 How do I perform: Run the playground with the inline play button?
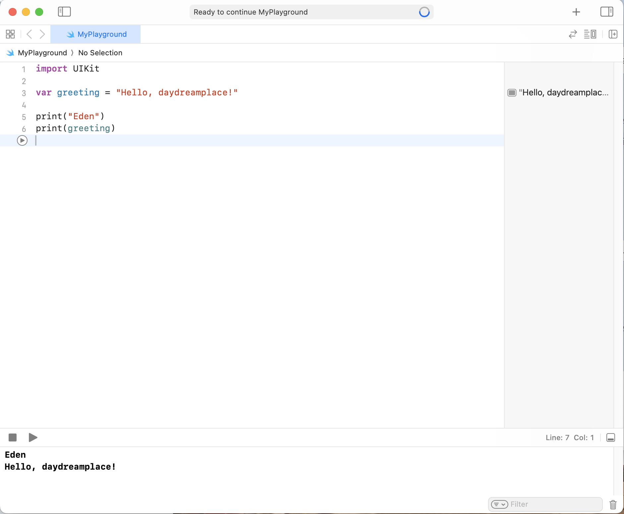(22, 140)
